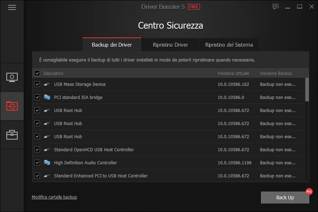Click the Back Up button
318x212 pixels.
click(x=285, y=198)
